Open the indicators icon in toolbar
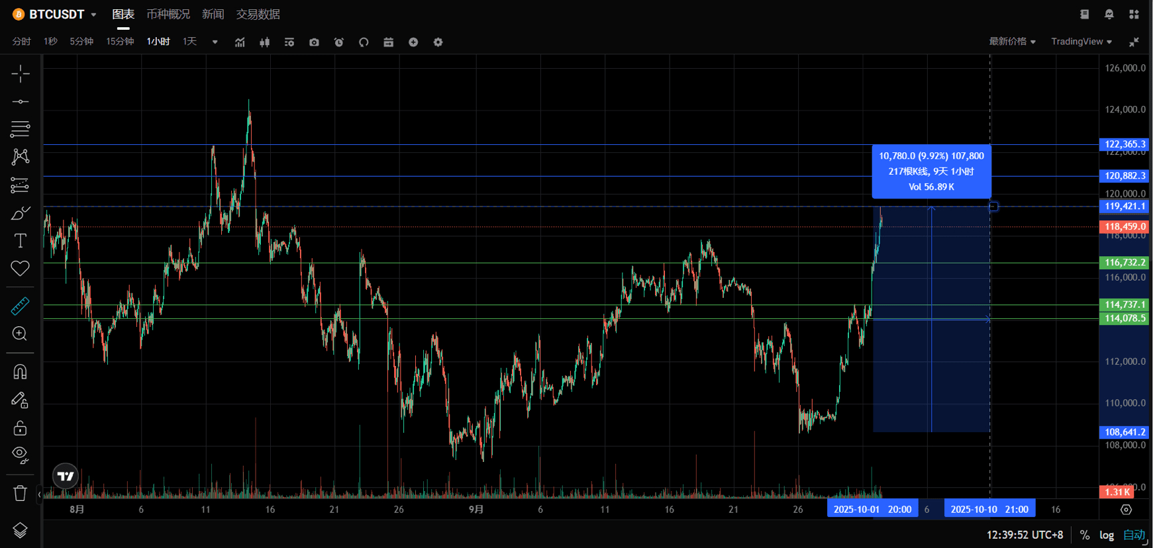1157x548 pixels. point(240,42)
